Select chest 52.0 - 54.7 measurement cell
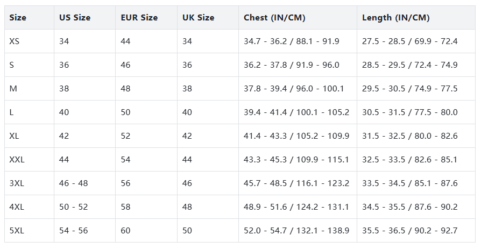The height and width of the screenshot is (249, 481). (x=296, y=231)
